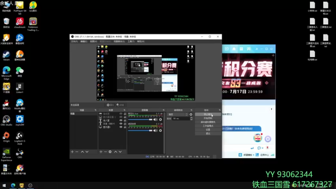The height and width of the screenshot is (189, 336).
Task: Click the plus icon over YY banner
Action: click(273, 55)
